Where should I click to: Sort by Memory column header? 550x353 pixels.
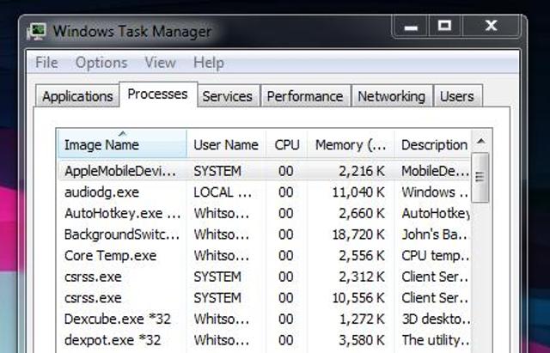(x=351, y=144)
